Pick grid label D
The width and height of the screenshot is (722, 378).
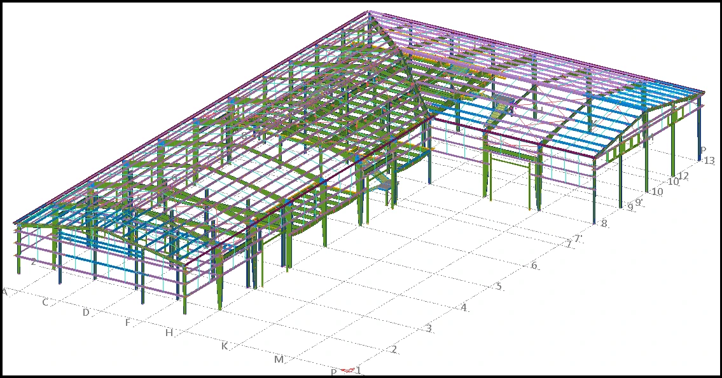[x=85, y=312]
